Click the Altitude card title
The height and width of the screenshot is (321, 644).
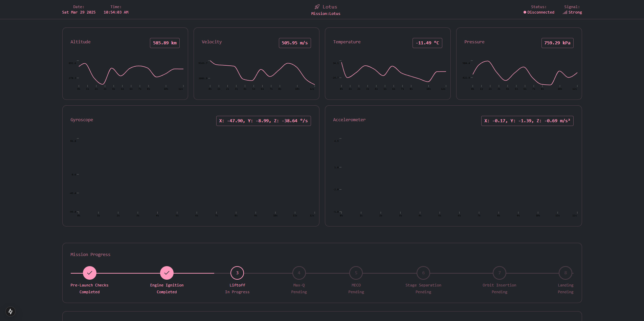81,42
